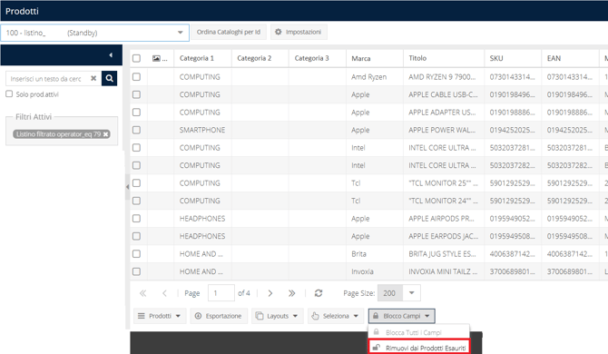This screenshot has width=608, height=354.
Task: Click the image column header icon
Action: pyautogui.click(x=156, y=59)
